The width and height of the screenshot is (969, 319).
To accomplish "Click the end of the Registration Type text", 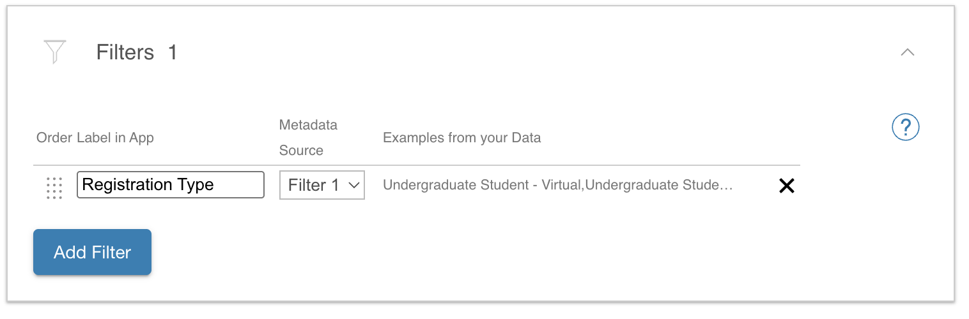I will pos(214,185).
